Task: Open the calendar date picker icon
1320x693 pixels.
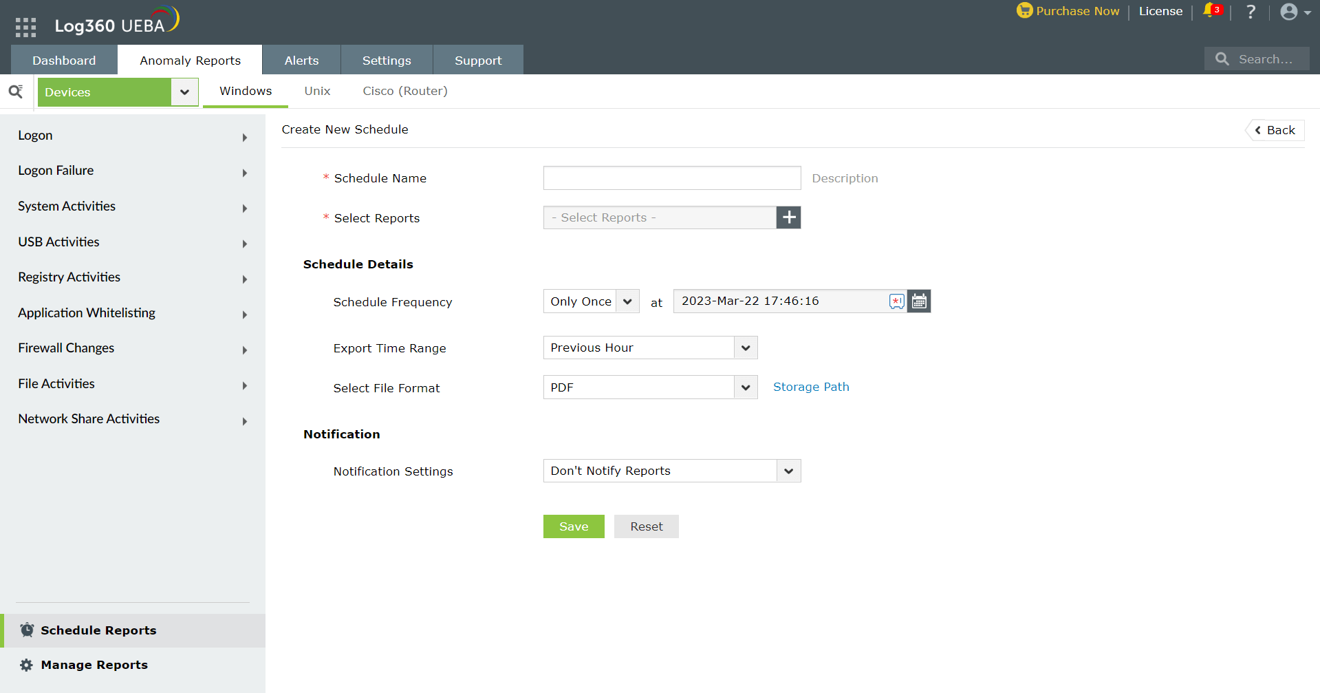Action: [x=919, y=301]
